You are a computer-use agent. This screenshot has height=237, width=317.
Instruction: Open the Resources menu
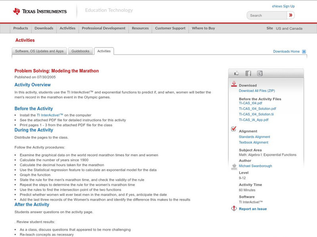[x=140, y=28]
